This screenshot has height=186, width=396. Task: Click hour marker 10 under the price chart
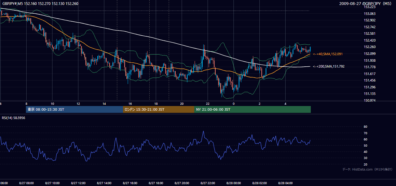pyautogui.click(x=52, y=104)
